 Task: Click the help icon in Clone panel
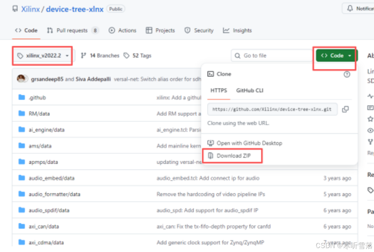click(x=347, y=74)
